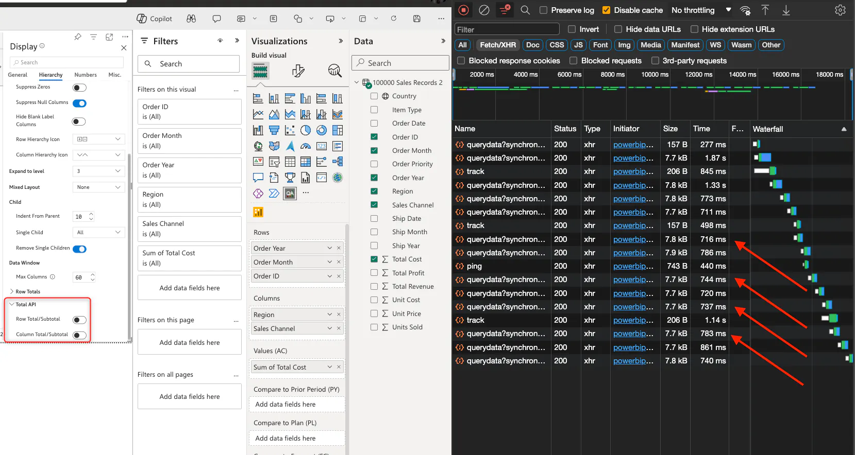Select the pie chart visual
This screenshot has width=855, height=455.
[x=306, y=130]
